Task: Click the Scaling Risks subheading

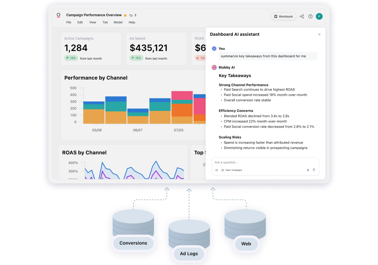Action: (230, 137)
